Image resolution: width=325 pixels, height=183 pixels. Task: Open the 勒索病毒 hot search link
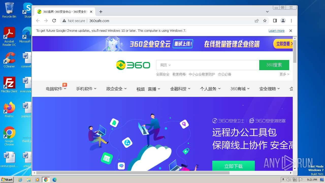179,74
